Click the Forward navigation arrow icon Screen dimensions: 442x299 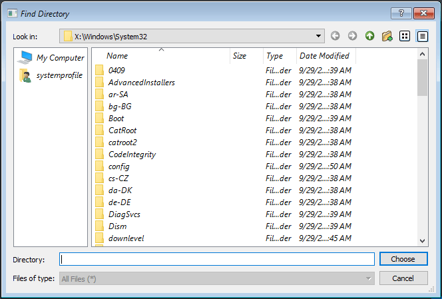point(352,36)
